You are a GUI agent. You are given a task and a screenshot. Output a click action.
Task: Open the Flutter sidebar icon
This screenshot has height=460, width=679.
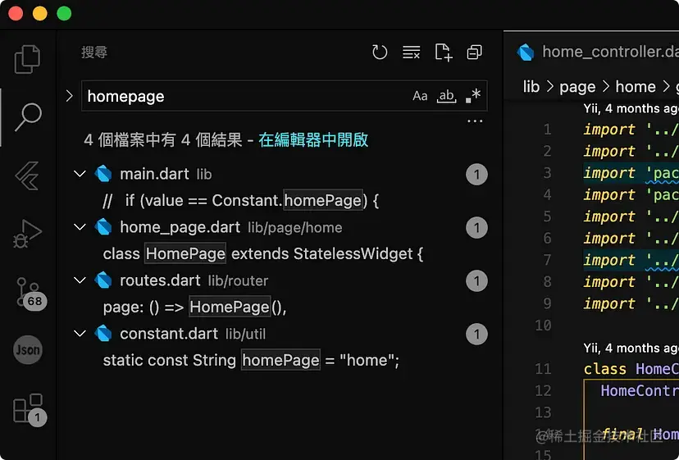coord(27,175)
